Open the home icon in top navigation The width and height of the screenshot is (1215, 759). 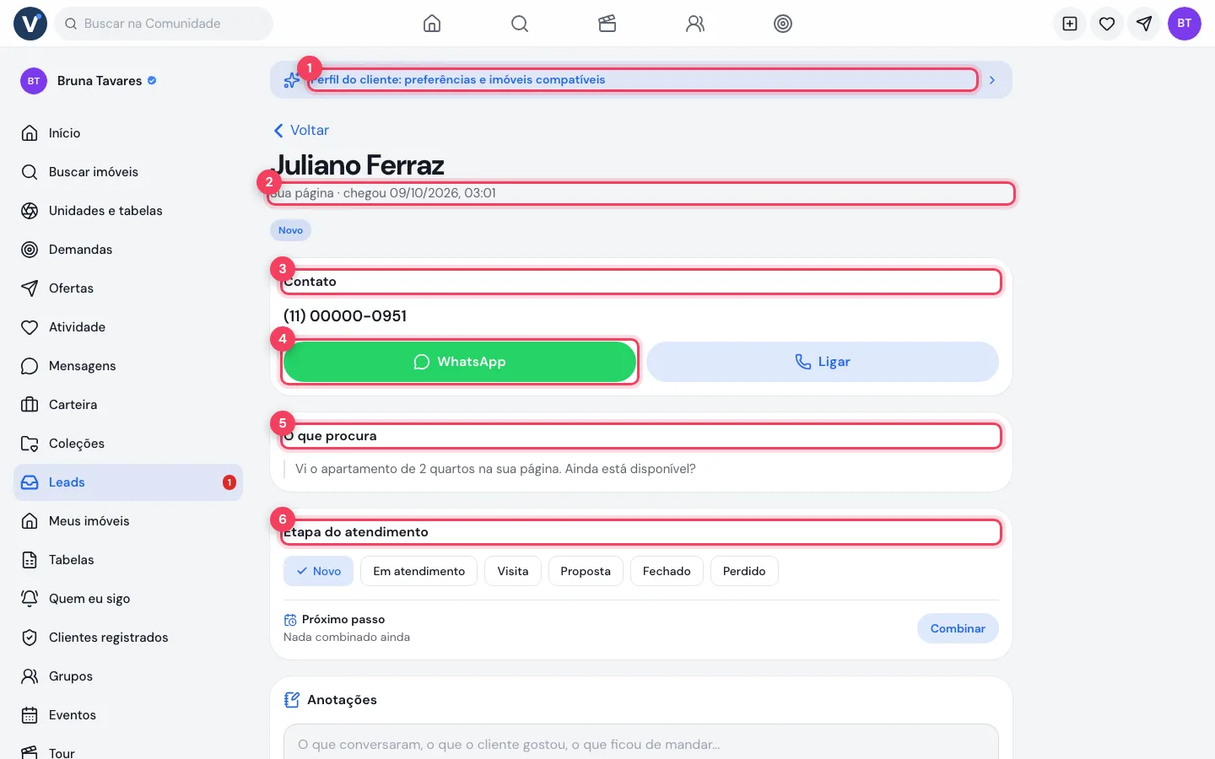tap(432, 24)
